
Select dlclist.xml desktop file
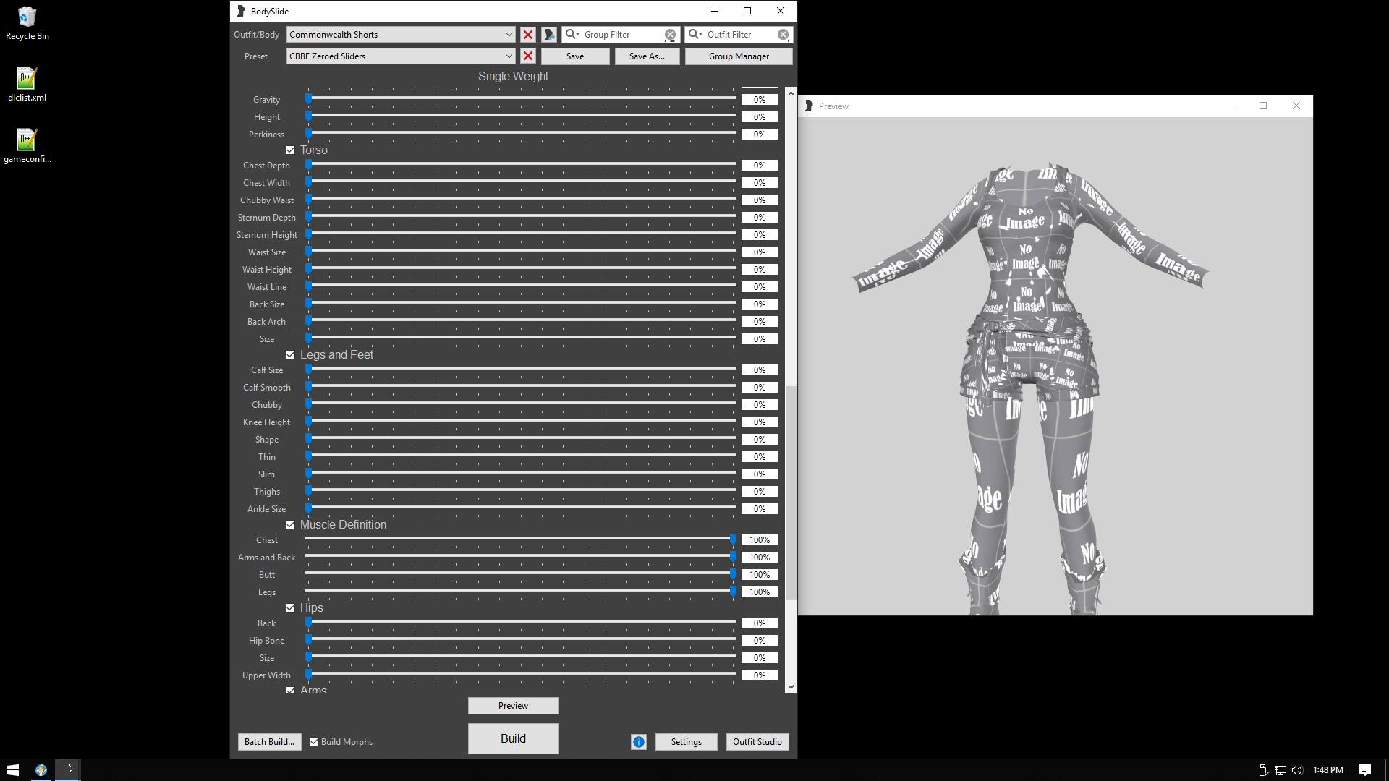[27, 85]
